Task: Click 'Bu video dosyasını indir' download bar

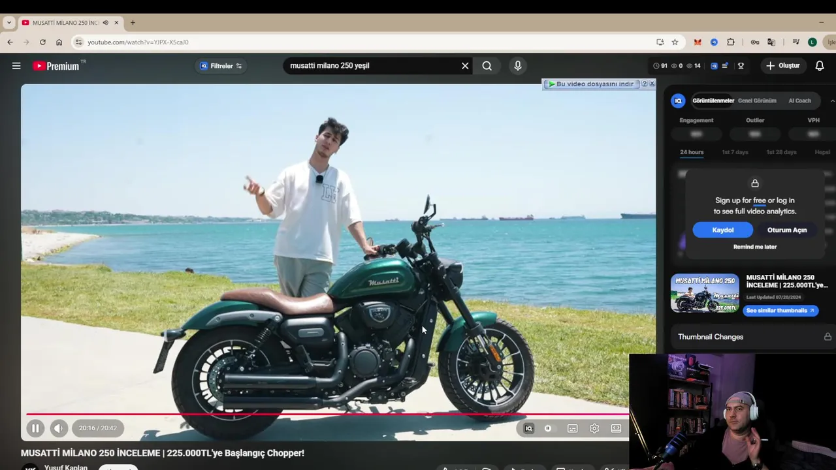Action: (591, 84)
